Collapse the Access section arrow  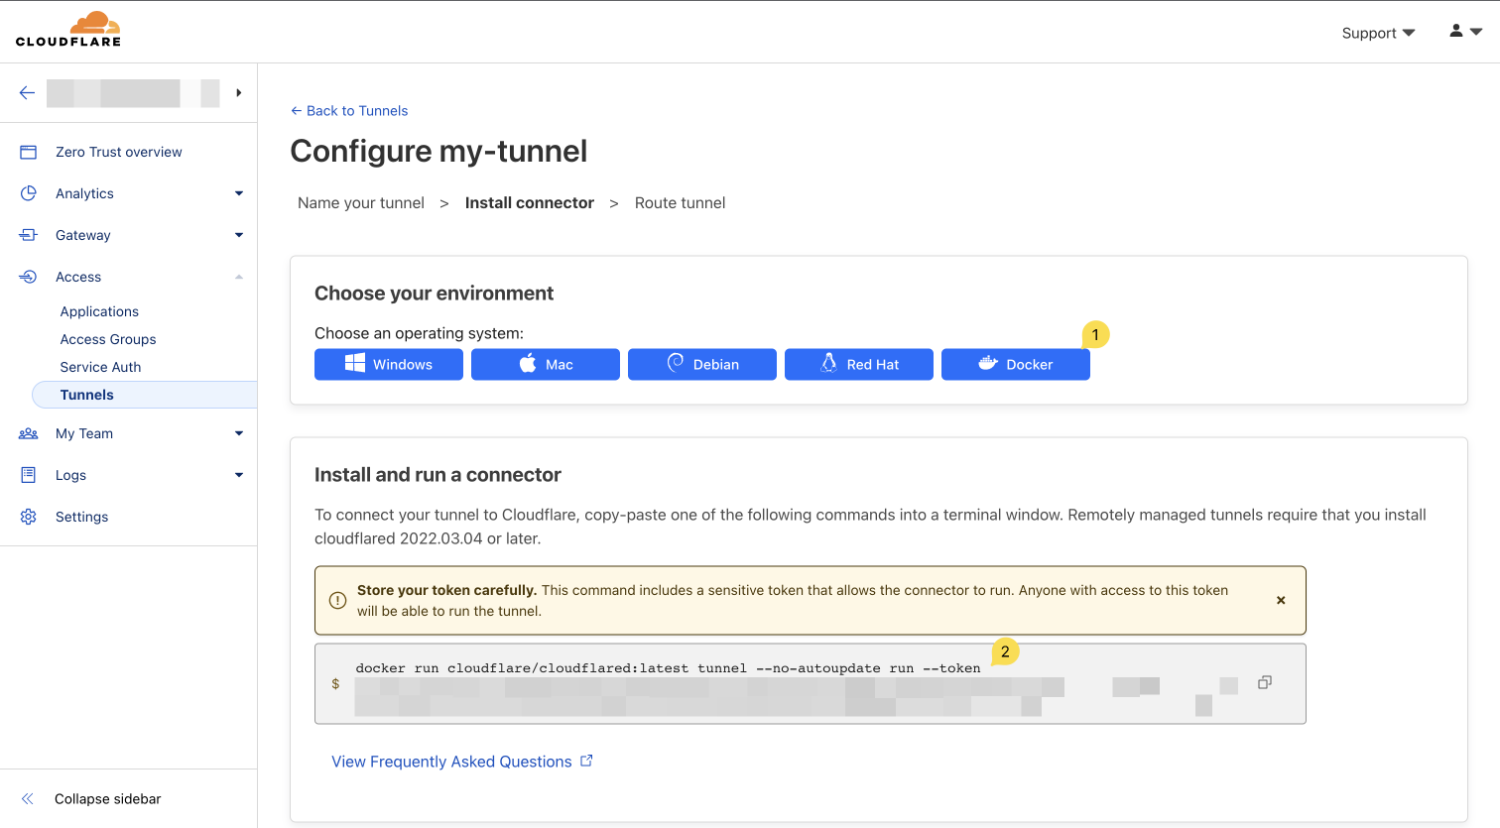[x=239, y=277]
